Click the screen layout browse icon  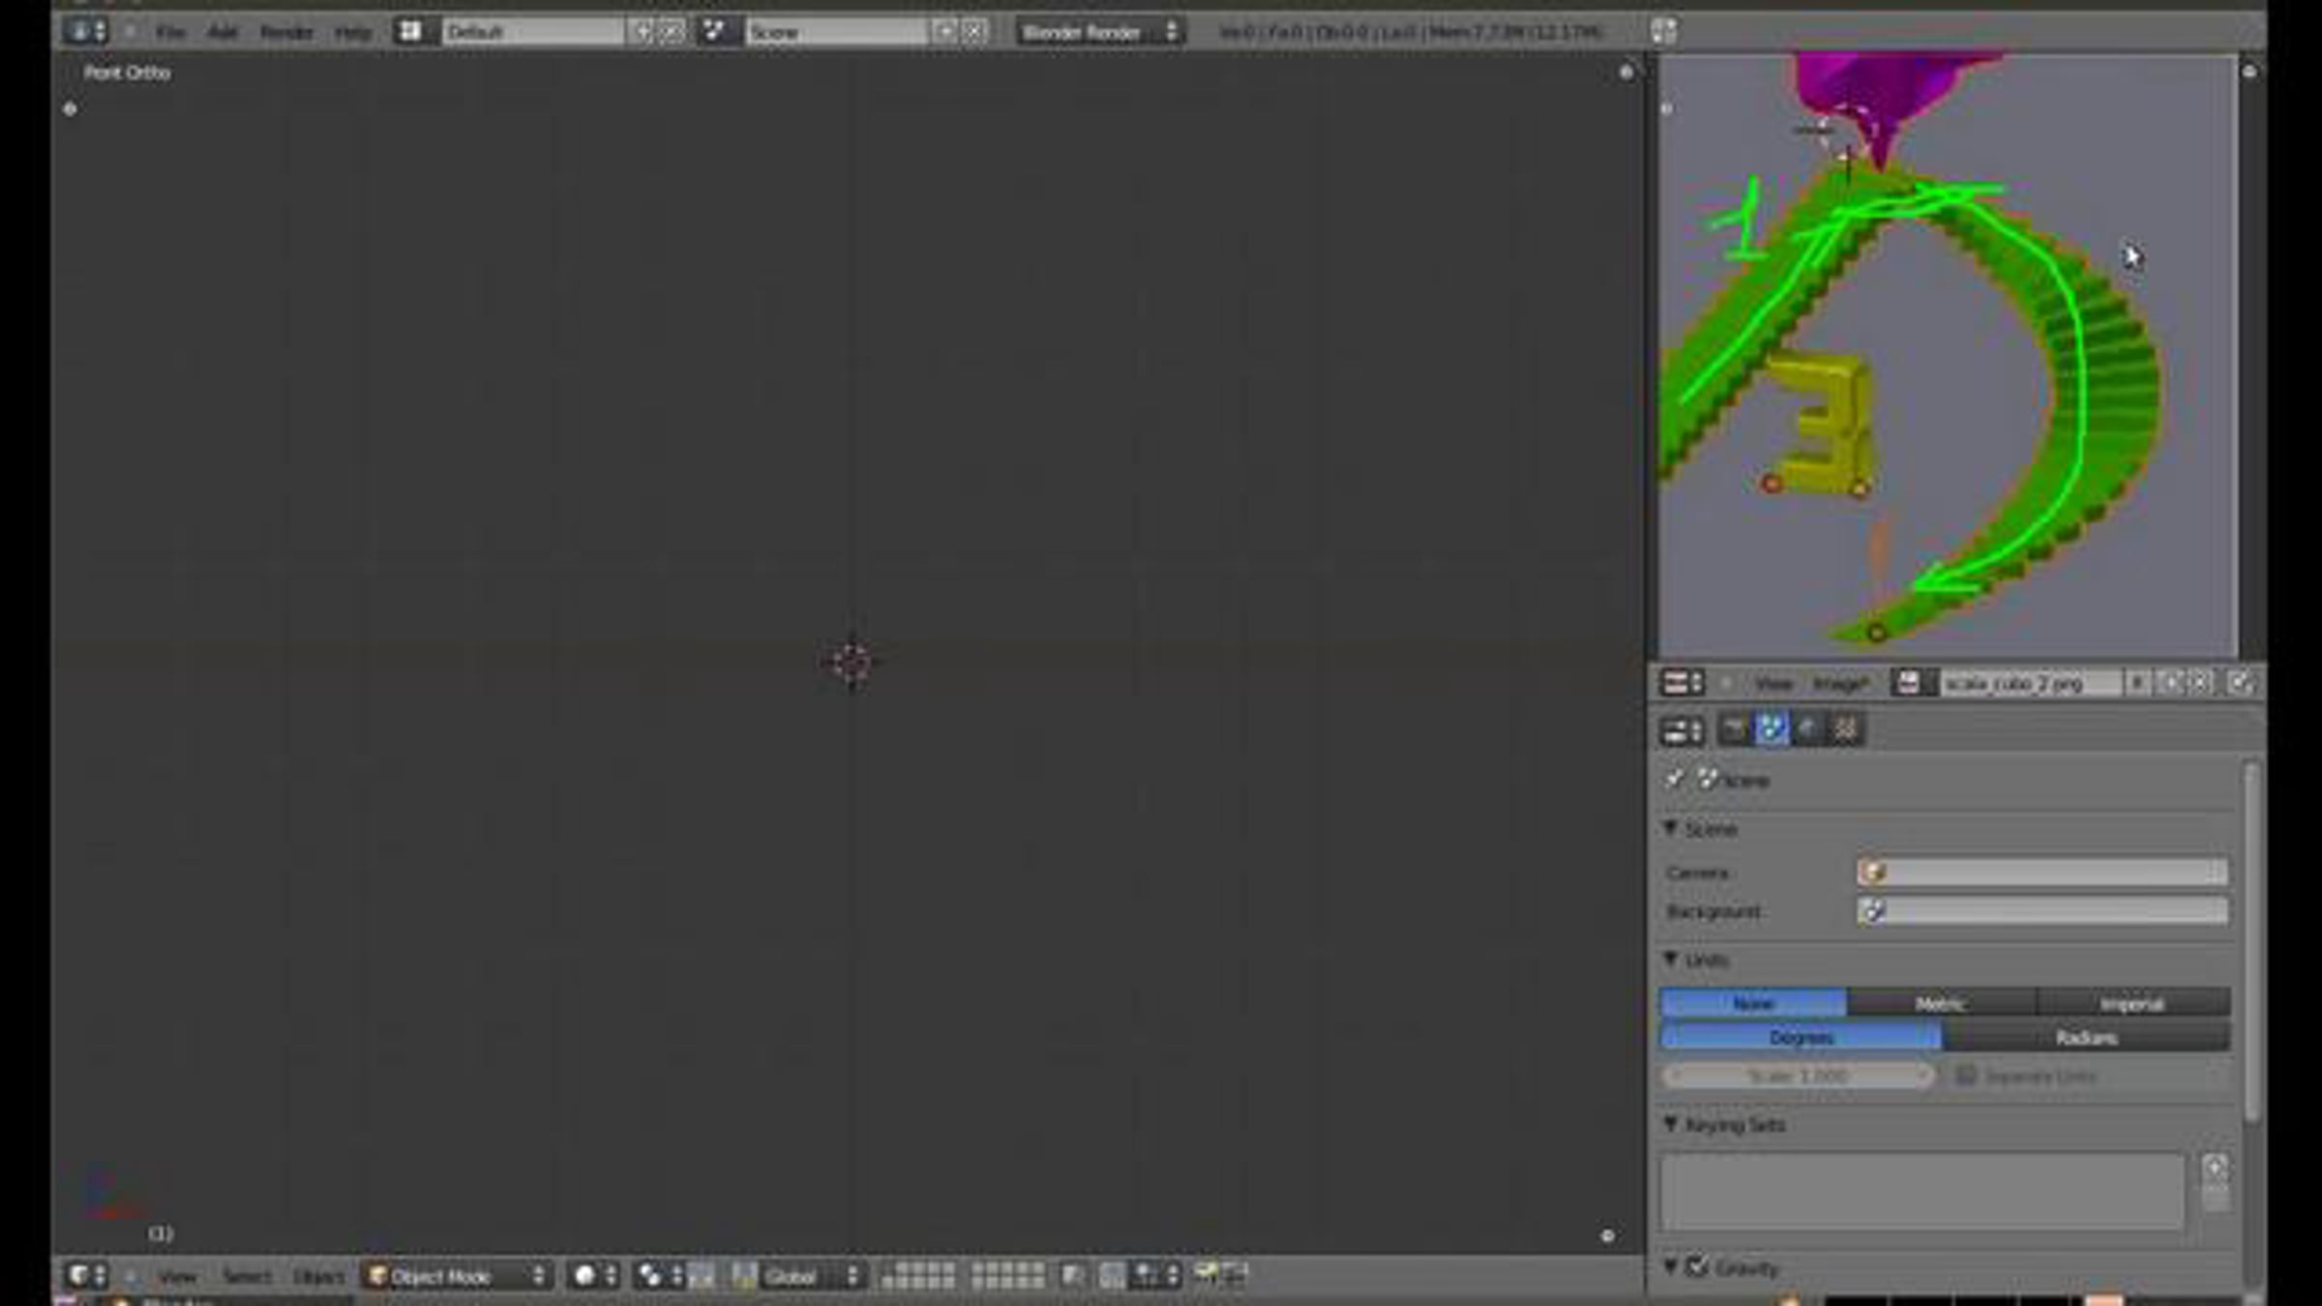coord(410,32)
